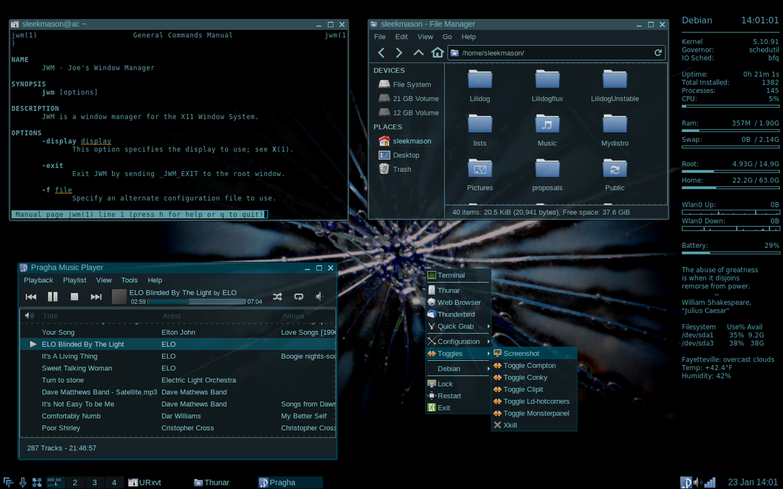Expand the Toggles submenu entry

(x=458, y=353)
